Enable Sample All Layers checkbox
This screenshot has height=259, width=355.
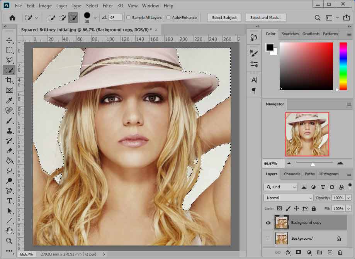click(x=128, y=18)
